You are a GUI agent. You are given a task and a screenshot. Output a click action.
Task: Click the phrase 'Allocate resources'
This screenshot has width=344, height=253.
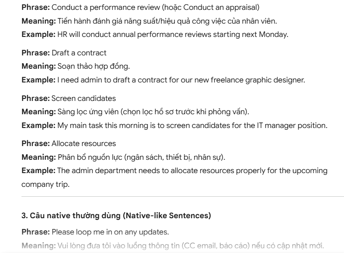(x=84, y=143)
